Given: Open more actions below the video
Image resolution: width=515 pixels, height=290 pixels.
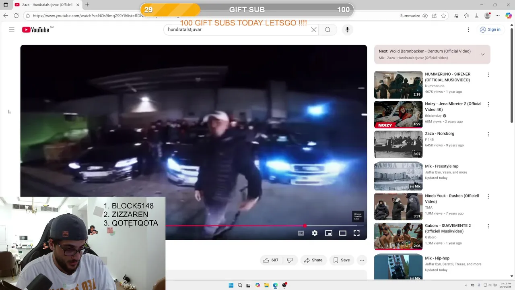Looking at the screenshot, I should 362,260.
